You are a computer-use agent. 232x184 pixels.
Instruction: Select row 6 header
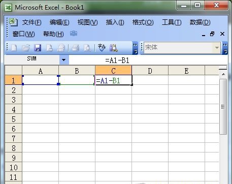tap(13, 128)
